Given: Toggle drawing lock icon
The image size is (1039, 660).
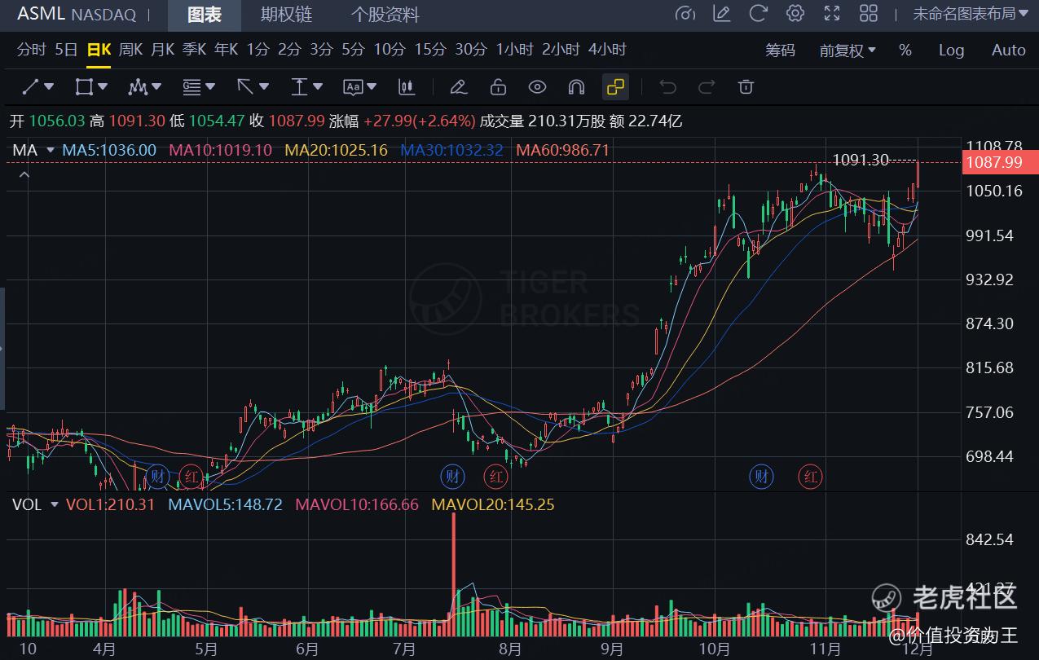Looking at the screenshot, I should tap(498, 87).
